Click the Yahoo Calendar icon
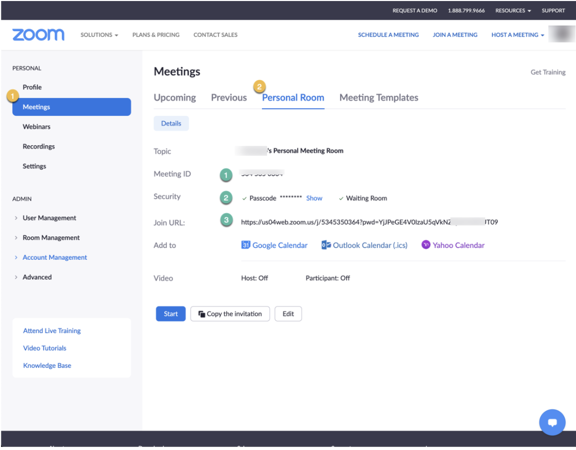This screenshot has width=576, height=450. point(426,245)
